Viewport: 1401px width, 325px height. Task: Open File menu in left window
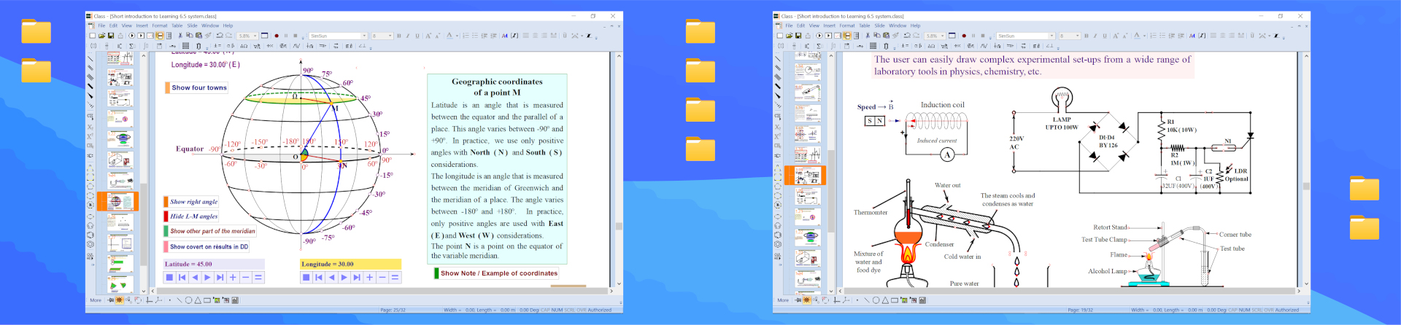coord(101,26)
